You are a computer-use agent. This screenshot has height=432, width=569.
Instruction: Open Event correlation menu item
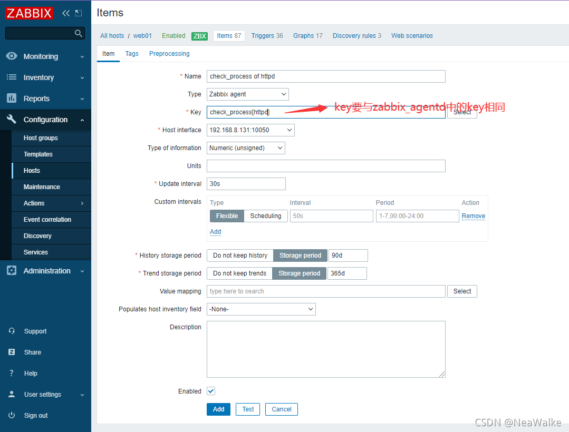pos(52,220)
